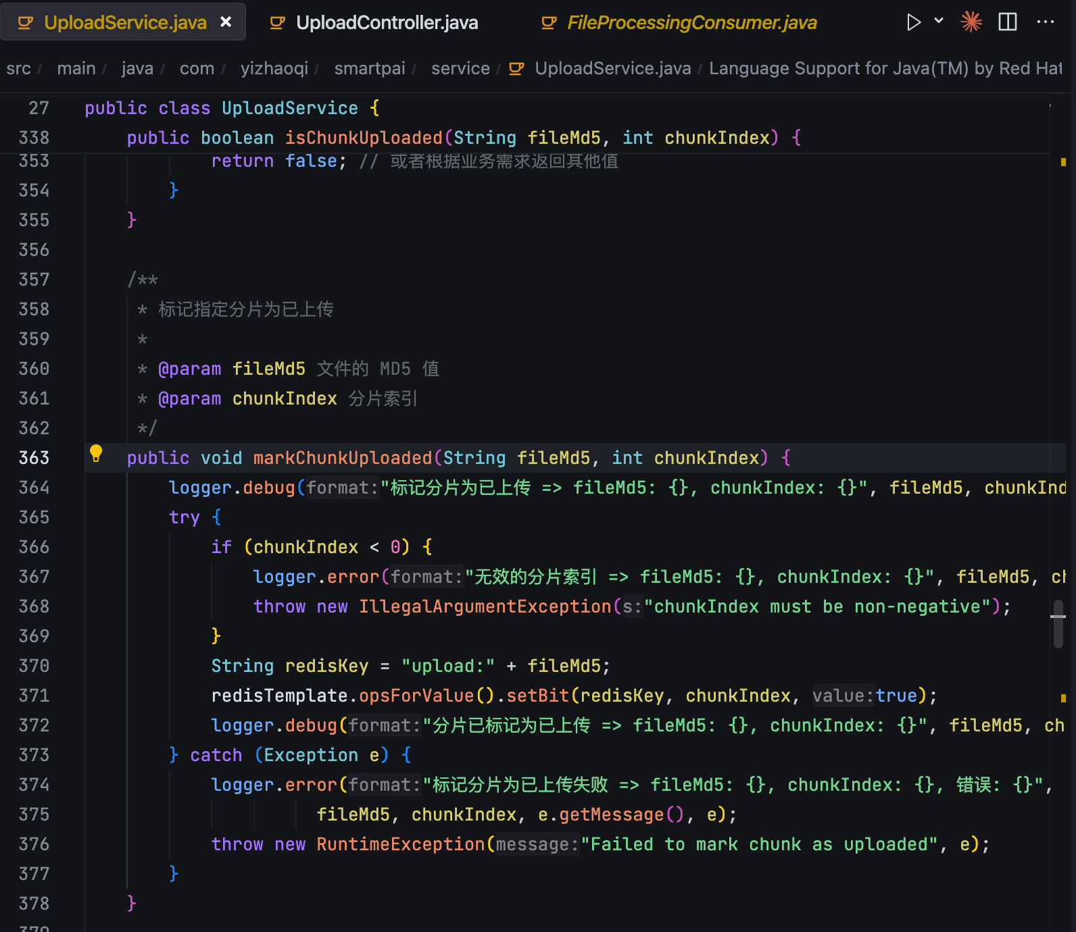This screenshot has width=1076, height=932.
Task: Click the vertical scrollbar thumb
Action: 1058,623
